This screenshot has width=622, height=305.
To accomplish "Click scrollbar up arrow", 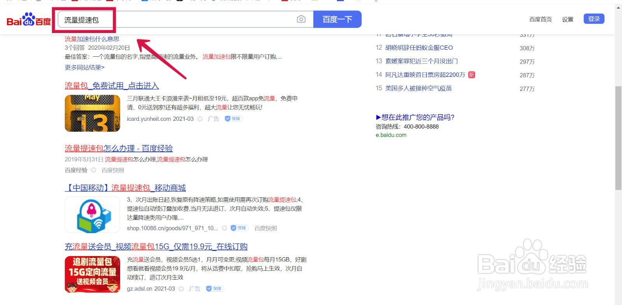I will pos(618,7).
